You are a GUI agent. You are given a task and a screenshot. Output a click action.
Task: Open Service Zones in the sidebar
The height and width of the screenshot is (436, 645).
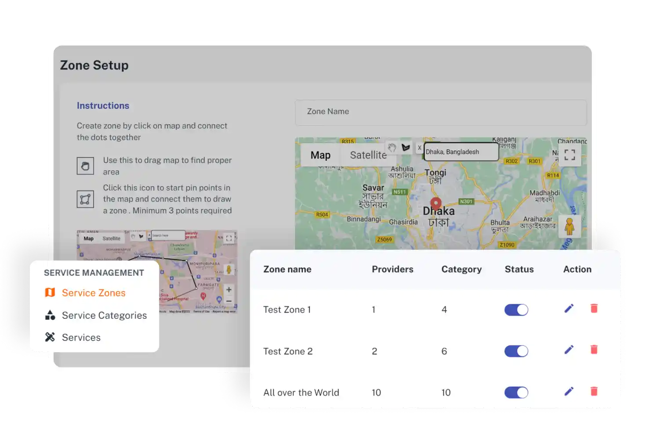(x=94, y=293)
